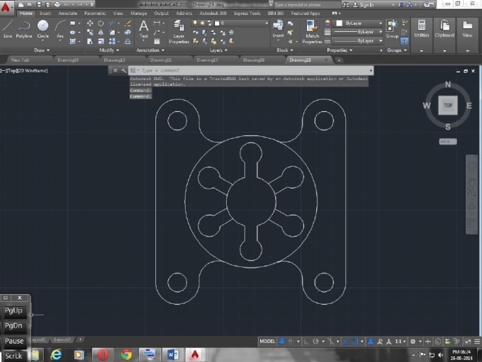Open the object color ByLayer dropdown
This screenshot has width=482, height=362.
[x=359, y=23]
